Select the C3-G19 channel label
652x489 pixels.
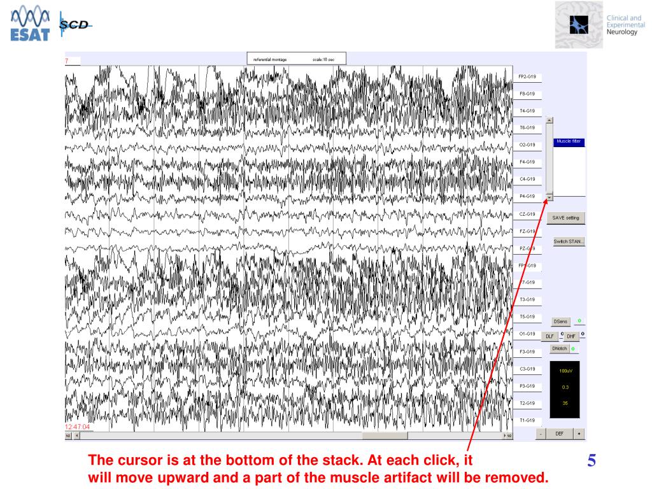click(527, 369)
